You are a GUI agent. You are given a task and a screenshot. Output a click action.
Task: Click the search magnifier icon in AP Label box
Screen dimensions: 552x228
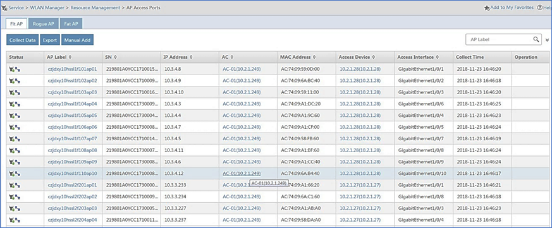point(536,39)
